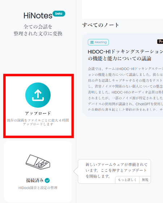Viewport: 163px width, 203px height.
Task: Select the 接続済み status label
Action: (35, 181)
